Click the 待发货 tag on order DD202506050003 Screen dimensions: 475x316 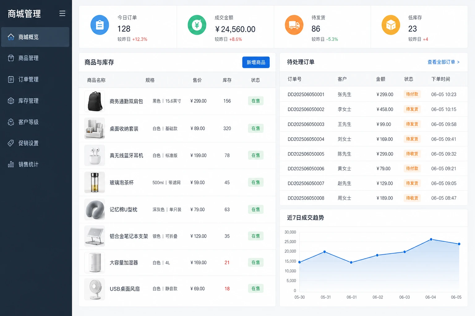click(412, 124)
